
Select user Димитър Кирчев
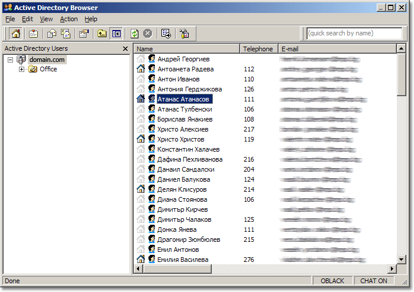click(x=182, y=209)
